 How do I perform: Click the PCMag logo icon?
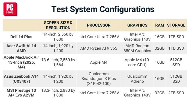pyautogui.click(x=10, y=9)
